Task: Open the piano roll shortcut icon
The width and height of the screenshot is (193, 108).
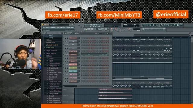Action: pyautogui.click(x=150, y=25)
